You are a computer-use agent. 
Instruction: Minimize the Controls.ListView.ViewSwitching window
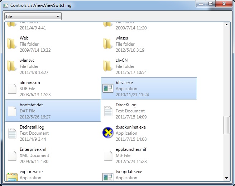tap(201, 4)
